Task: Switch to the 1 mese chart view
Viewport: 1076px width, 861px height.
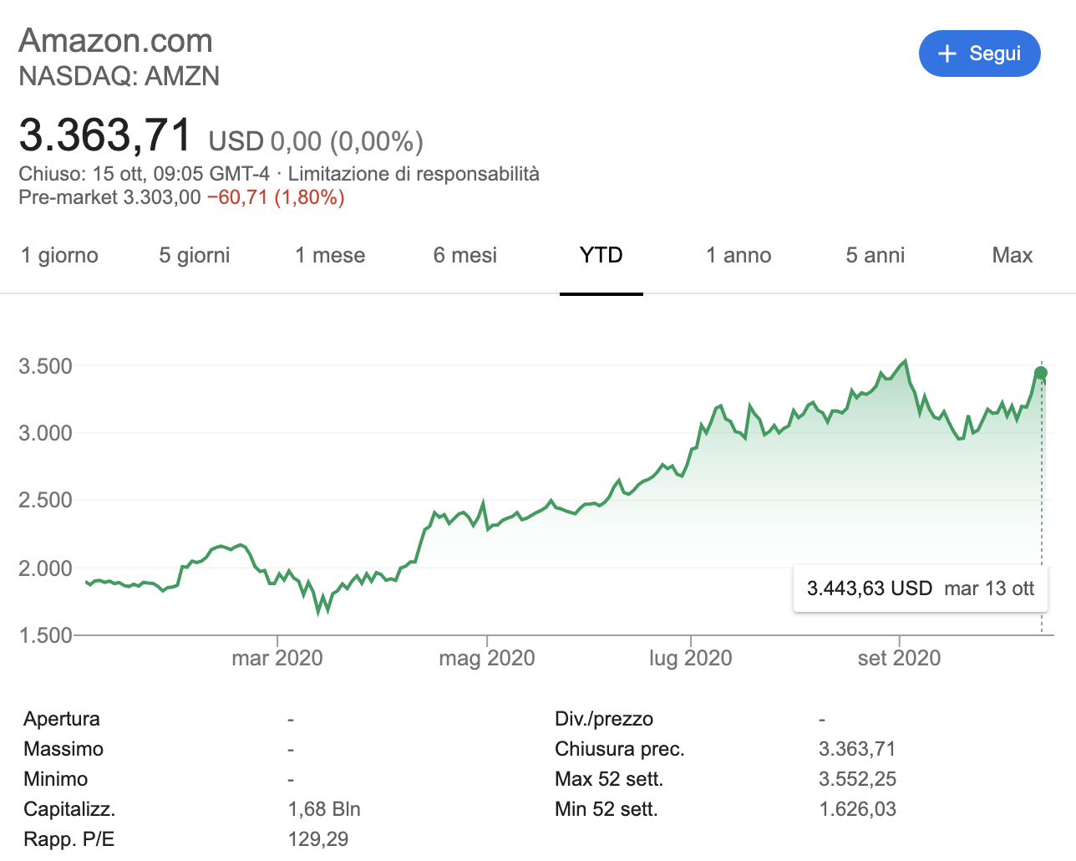Action: [329, 255]
